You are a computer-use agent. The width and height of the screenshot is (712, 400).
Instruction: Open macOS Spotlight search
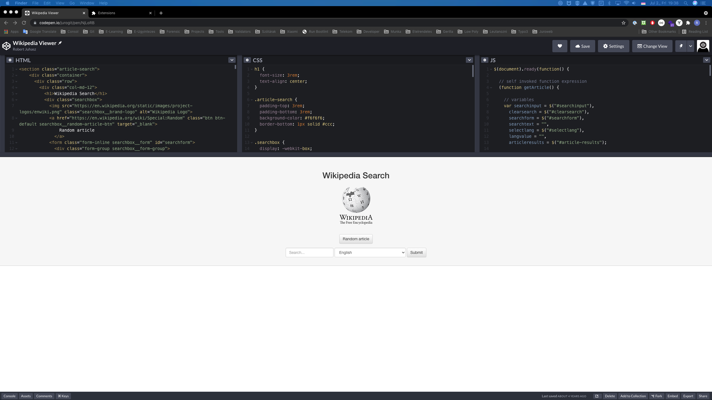coord(686,3)
